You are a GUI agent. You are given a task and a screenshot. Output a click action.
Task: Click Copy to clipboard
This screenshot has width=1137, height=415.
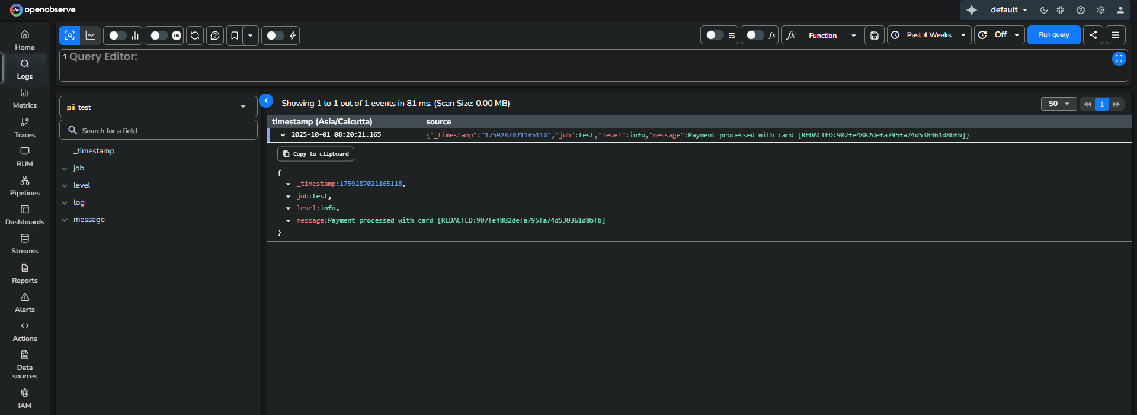pos(316,154)
